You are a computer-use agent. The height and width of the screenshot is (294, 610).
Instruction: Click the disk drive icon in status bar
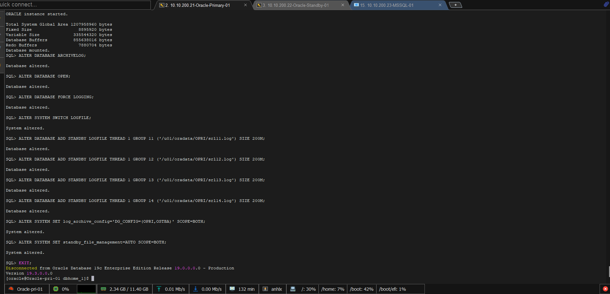(x=293, y=289)
